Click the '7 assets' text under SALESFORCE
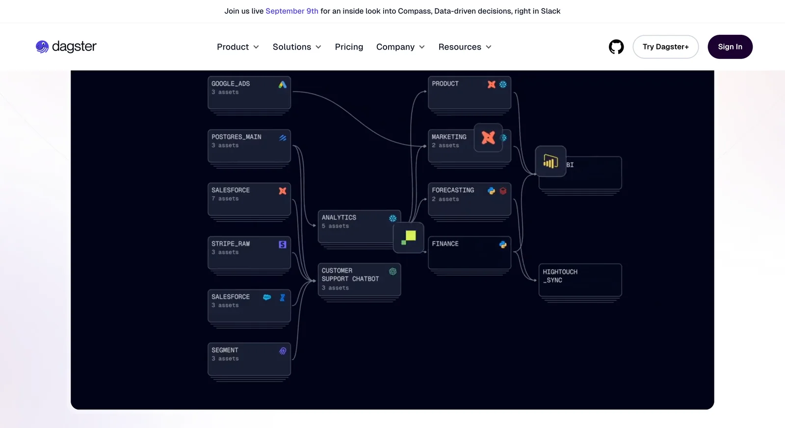The height and width of the screenshot is (428, 785). coord(225,199)
